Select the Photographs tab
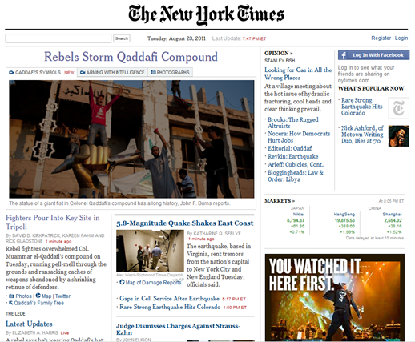Image resolution: width=415 pixels, height=342 pixels. click(170, 72)
